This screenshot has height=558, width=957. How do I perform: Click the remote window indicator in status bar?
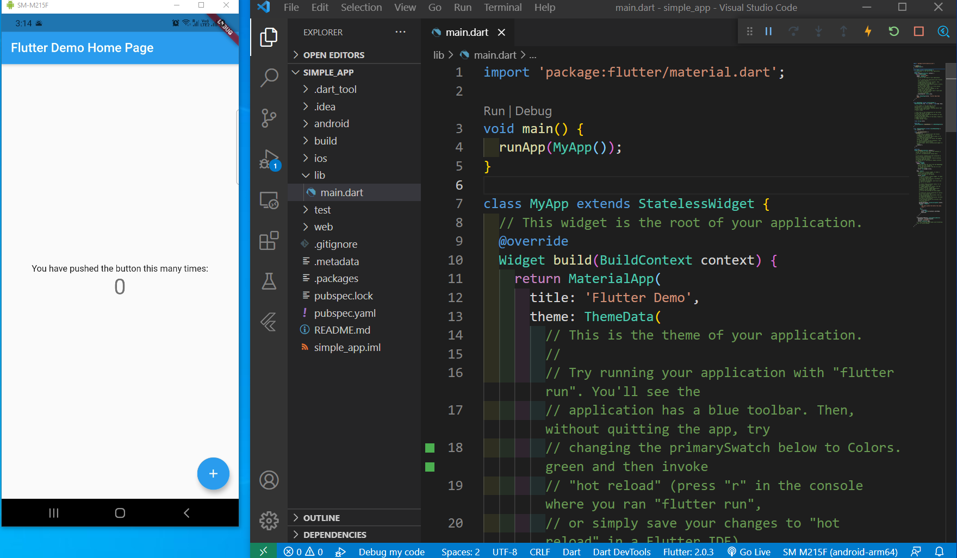point(263,551)
